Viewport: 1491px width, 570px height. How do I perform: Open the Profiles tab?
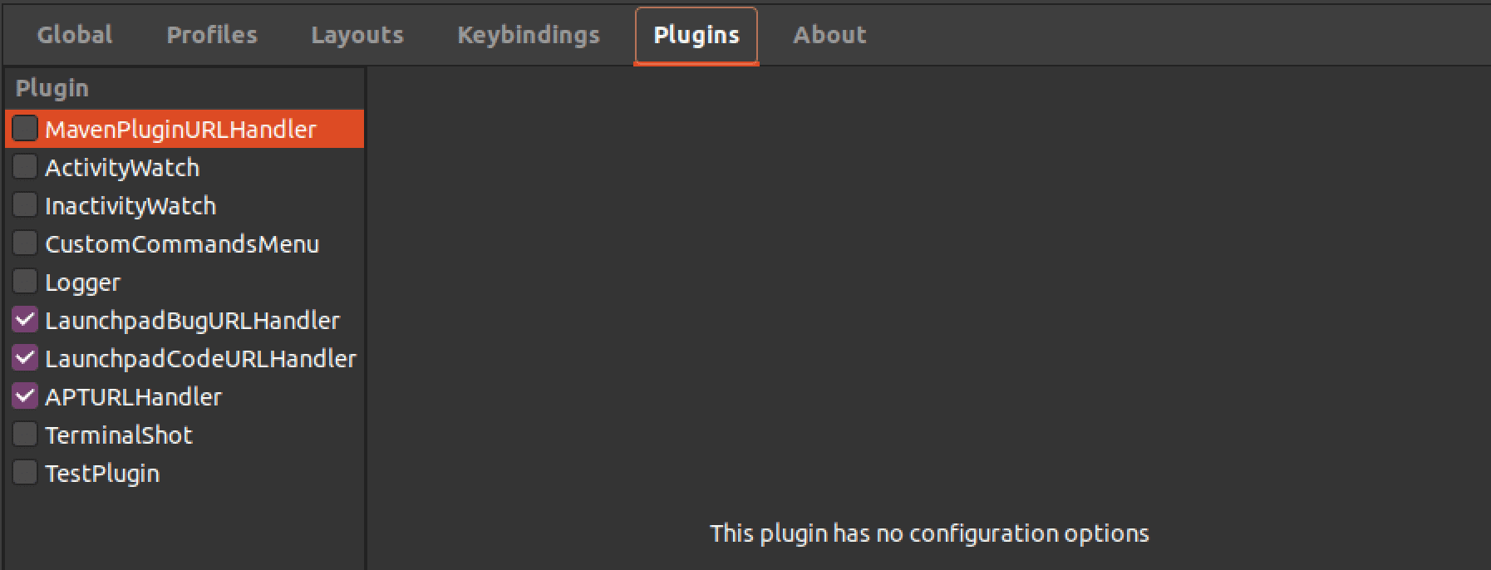pos(212,35)
